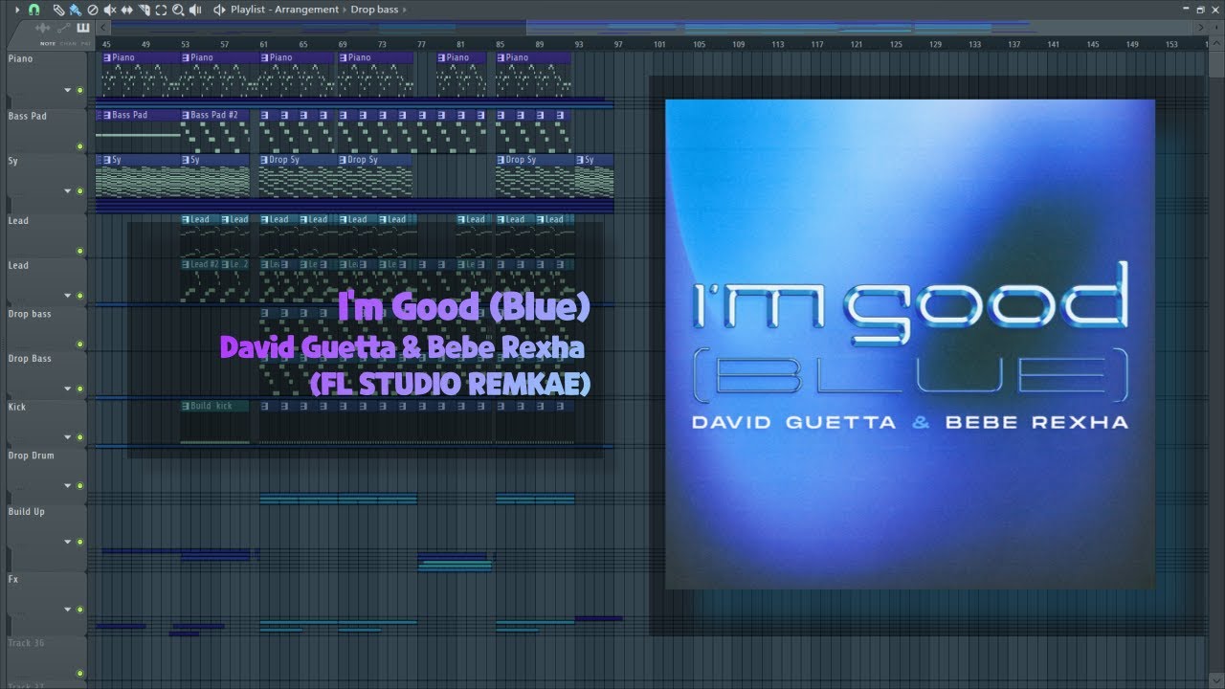The height and width of the screenshot is (689, 1225).
Task: Expand the Fx track dropdown arrow
Action: click(x=68, y=610)
